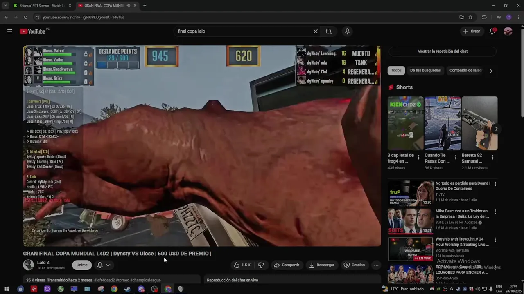The height and width of the screenshot is (294, 524).
Task: Bookmark this page with star icon
Action: (470, 17)
